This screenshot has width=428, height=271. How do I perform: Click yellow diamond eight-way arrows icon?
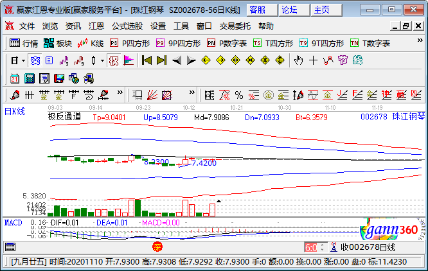(265, 60)
